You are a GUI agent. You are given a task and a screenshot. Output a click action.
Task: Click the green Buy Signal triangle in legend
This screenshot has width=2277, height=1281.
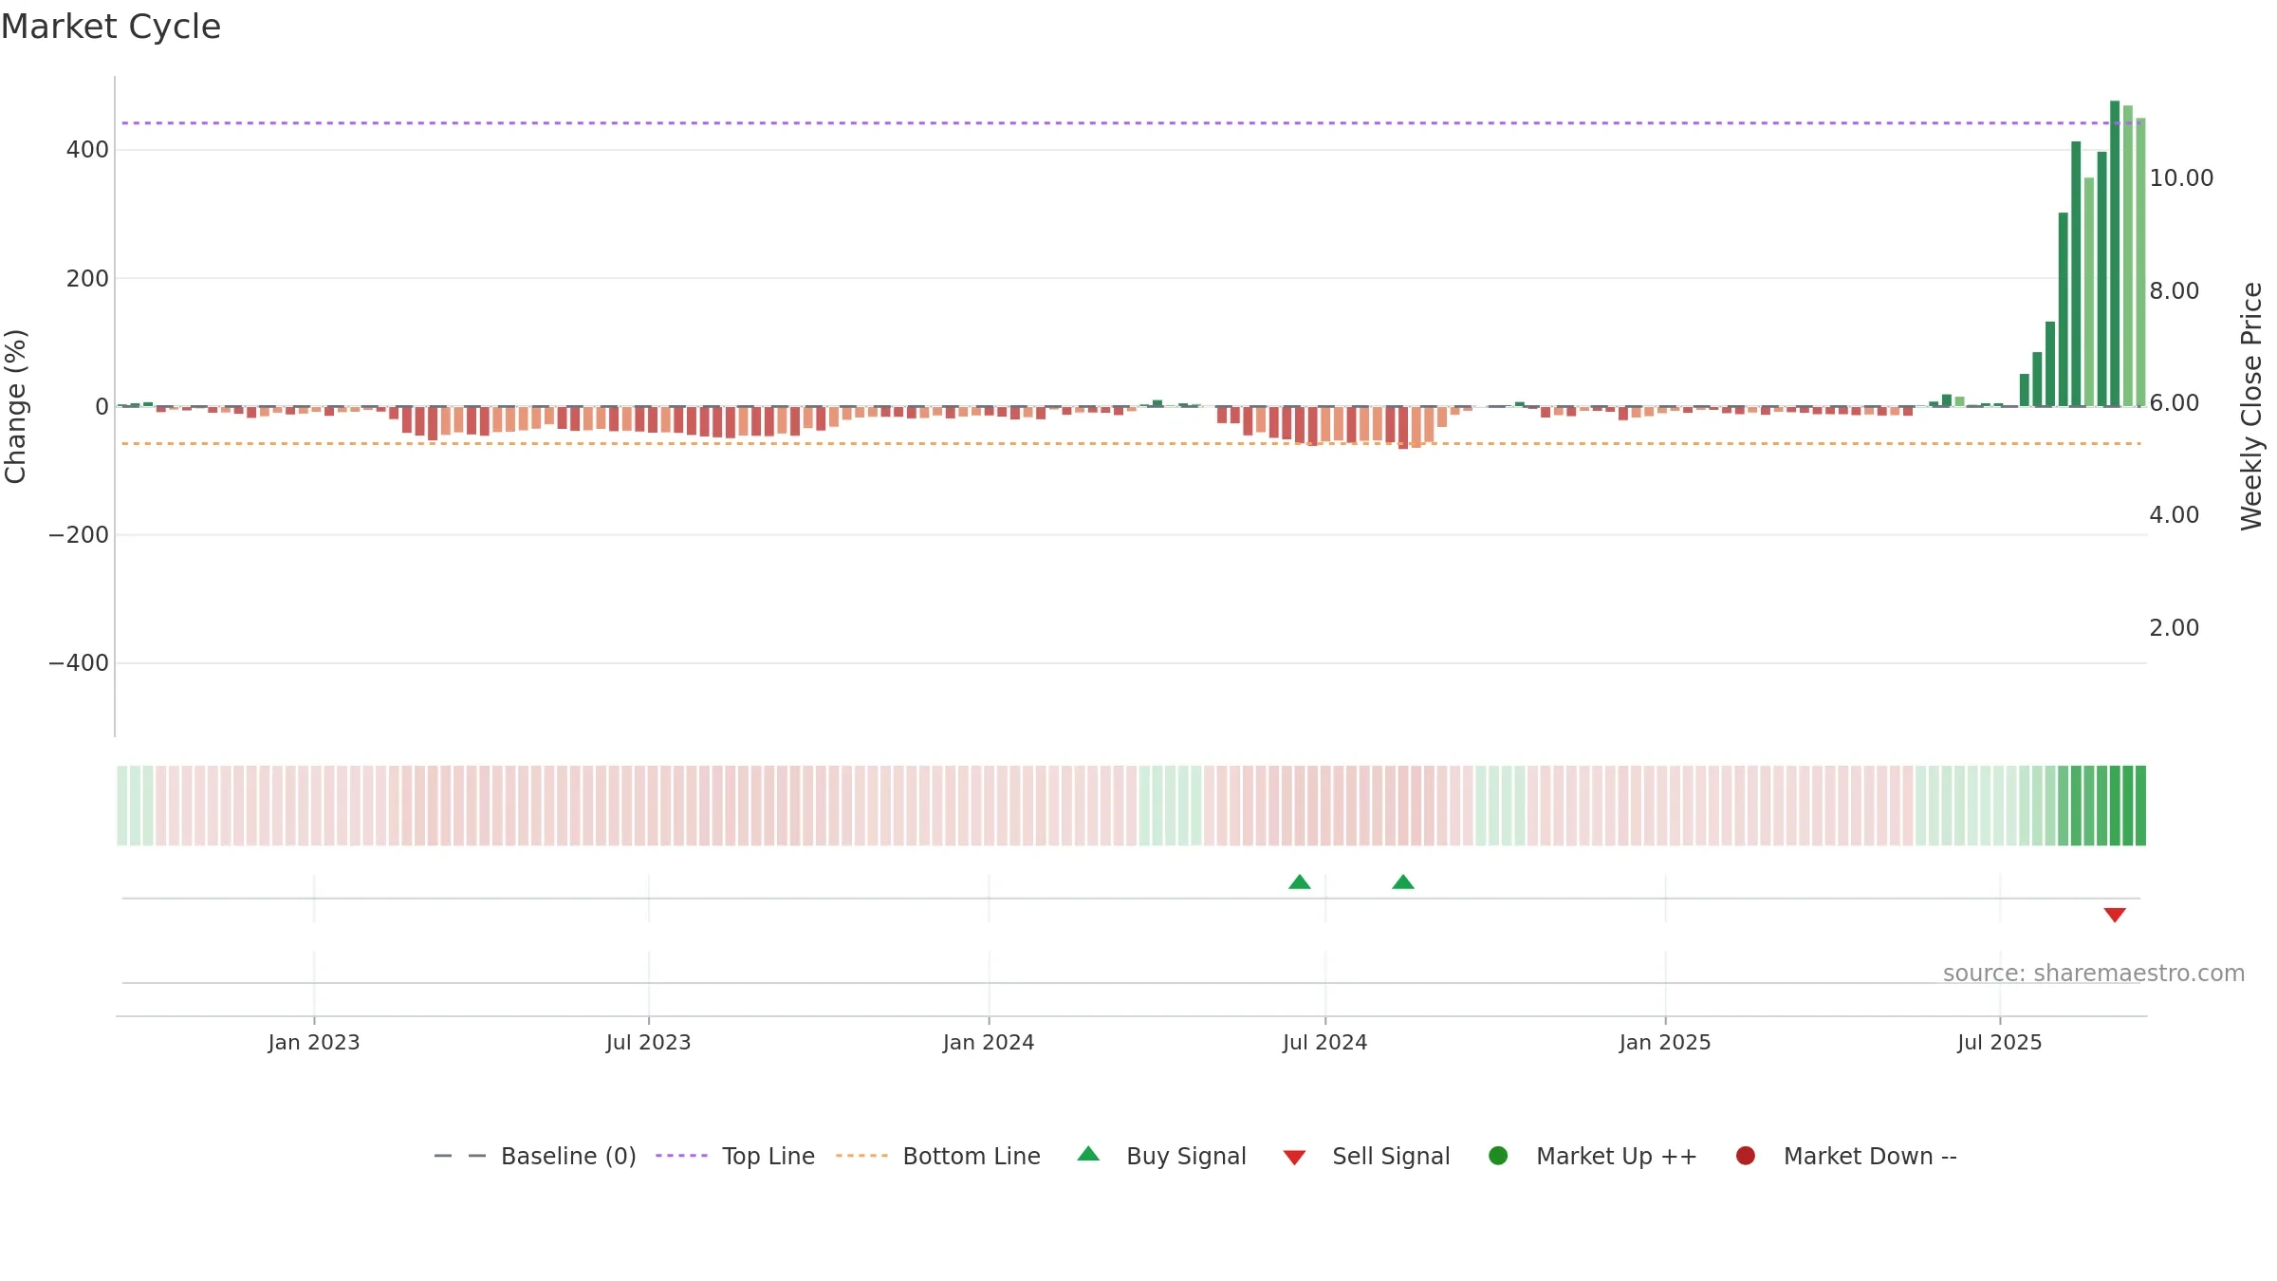coord(1089,1154)
